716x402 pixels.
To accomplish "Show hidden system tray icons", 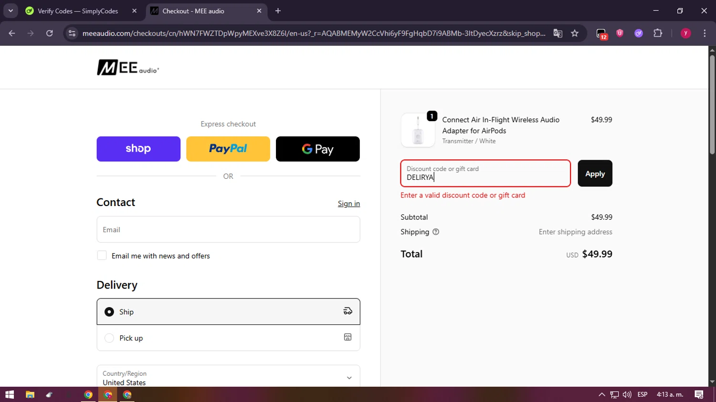I will 601,394.
